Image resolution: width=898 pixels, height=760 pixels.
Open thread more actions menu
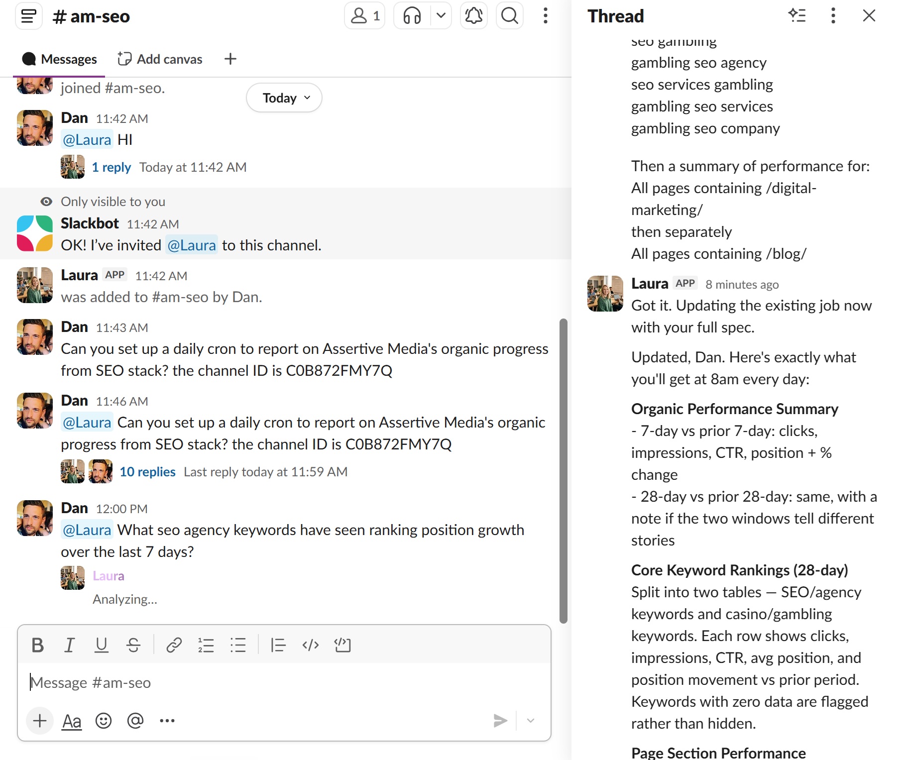(x=833, y=16)
